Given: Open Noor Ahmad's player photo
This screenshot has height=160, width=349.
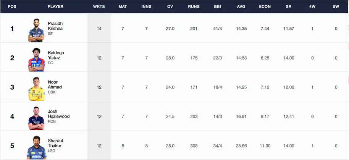Looking at the screenshot, I should [37, 89].
